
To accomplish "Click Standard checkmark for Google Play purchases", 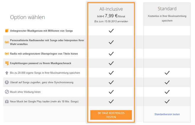I will [167, 102].
